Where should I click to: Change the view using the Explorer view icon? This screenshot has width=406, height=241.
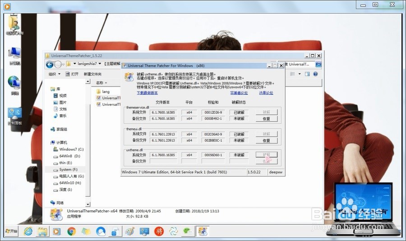[293, 74]
